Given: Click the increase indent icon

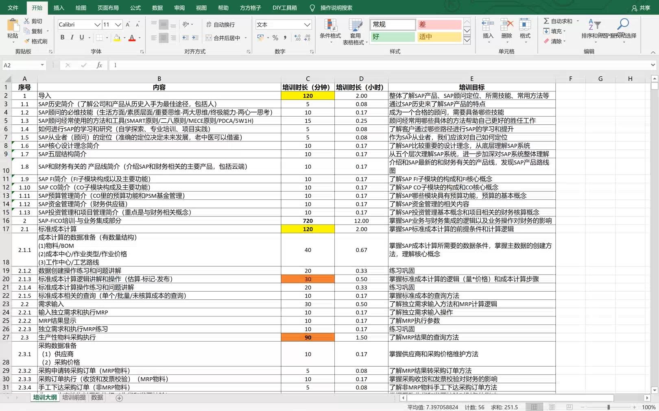Looking at the screenshot, I should (195, 38).
